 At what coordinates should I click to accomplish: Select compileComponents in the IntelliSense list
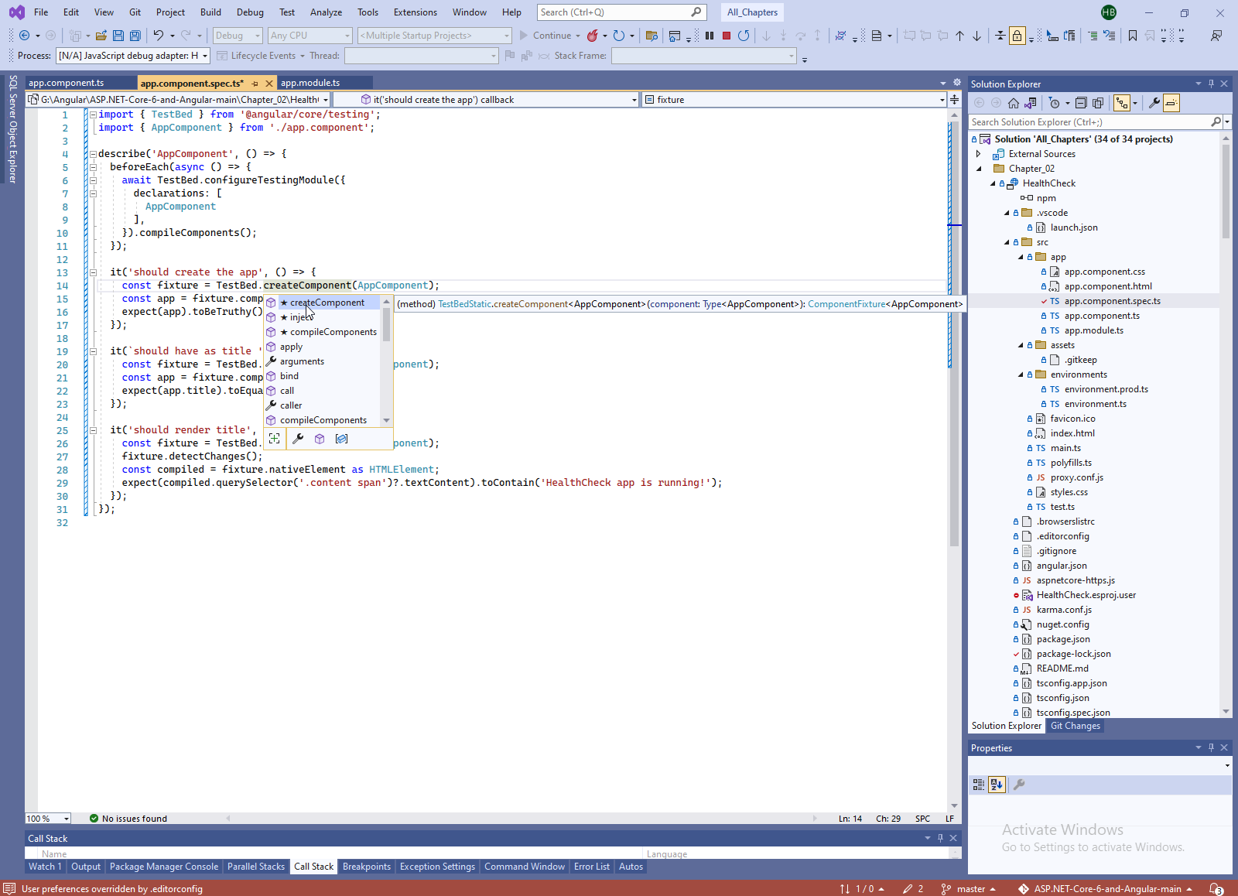pyautogui.click(x=333, y=332)
